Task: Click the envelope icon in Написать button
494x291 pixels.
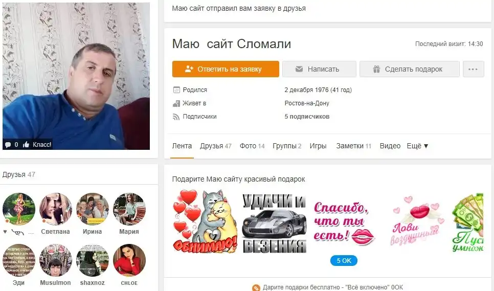Action: (299, 69)
